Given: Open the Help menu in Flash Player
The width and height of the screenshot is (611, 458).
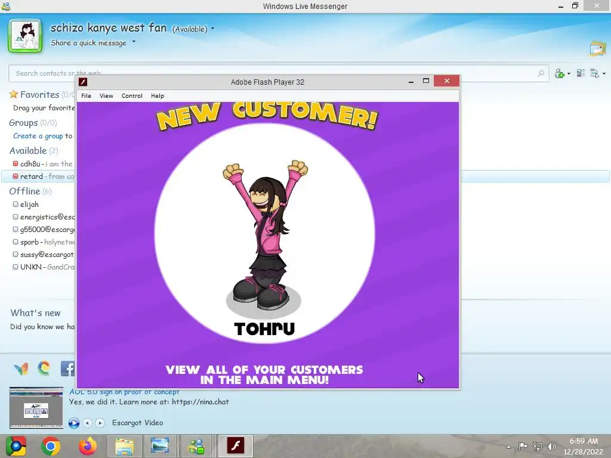Looking at the screenshot, I should pos(158,96).
